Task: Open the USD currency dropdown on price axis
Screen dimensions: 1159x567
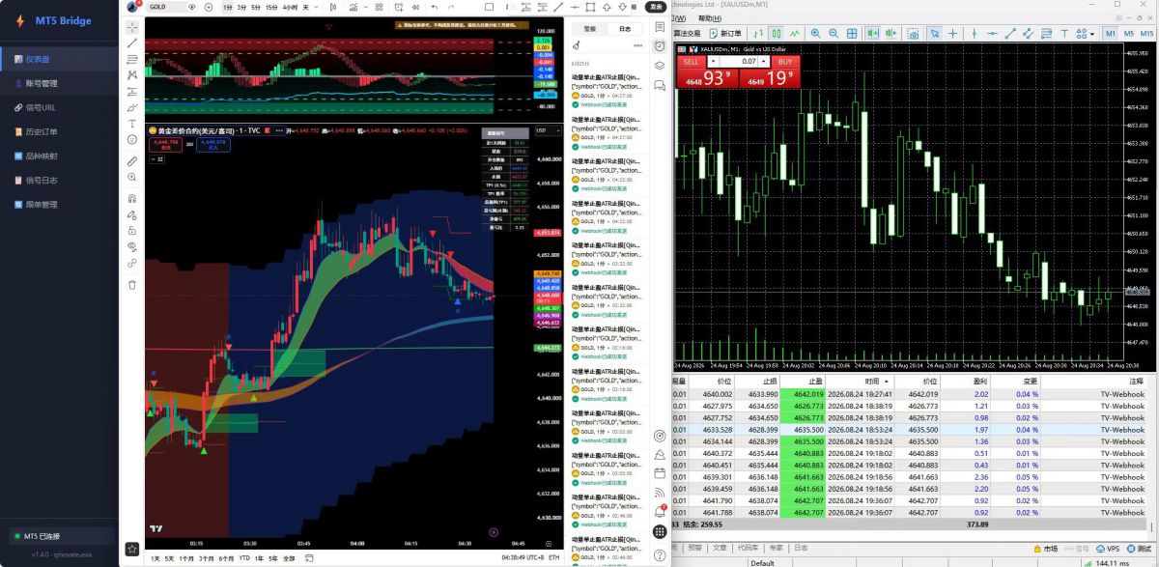Action: pyautogui.click(x=547, y=129)
